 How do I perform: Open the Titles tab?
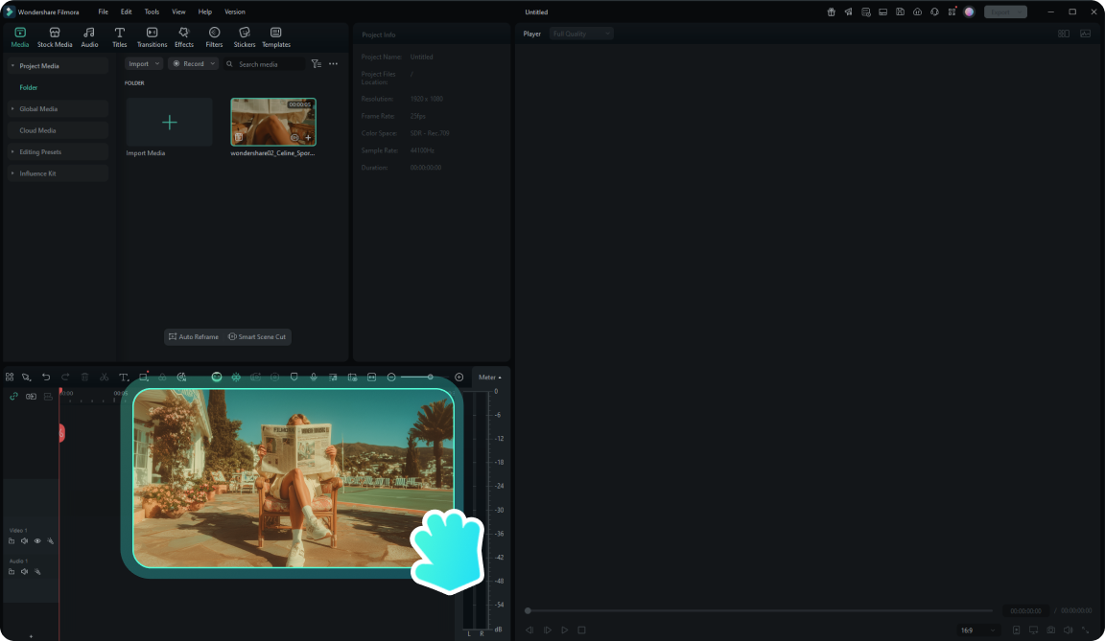click(120, 37)
